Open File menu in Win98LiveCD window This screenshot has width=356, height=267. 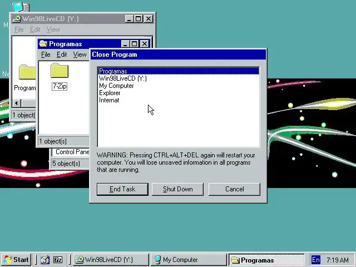point(19,29)
